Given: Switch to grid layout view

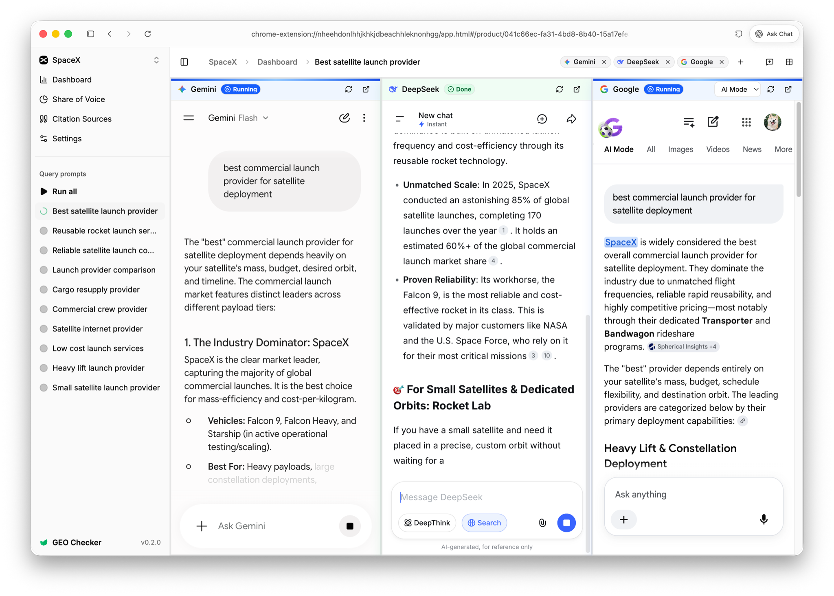Looking at the screenshot, I should click(789, 62).
